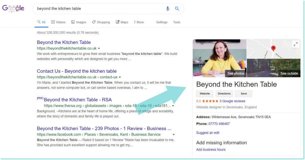
Task: Click inside the search query field
Action: tap(98, 9)
